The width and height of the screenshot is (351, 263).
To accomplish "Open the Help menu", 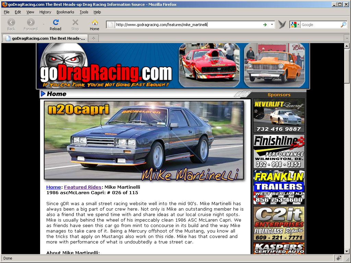I will [97, 12].
